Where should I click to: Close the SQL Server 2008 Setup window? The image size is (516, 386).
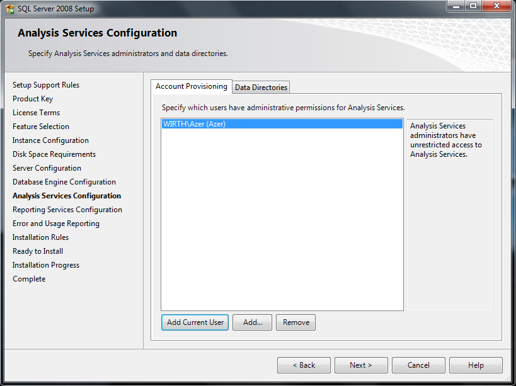(x=496, y=6)
